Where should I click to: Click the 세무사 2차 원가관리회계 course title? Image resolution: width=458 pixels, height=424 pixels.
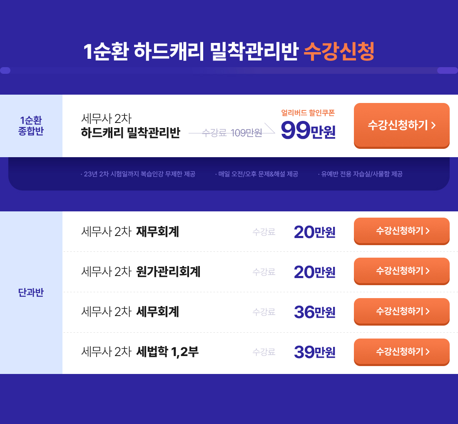(x=141, y=272)
